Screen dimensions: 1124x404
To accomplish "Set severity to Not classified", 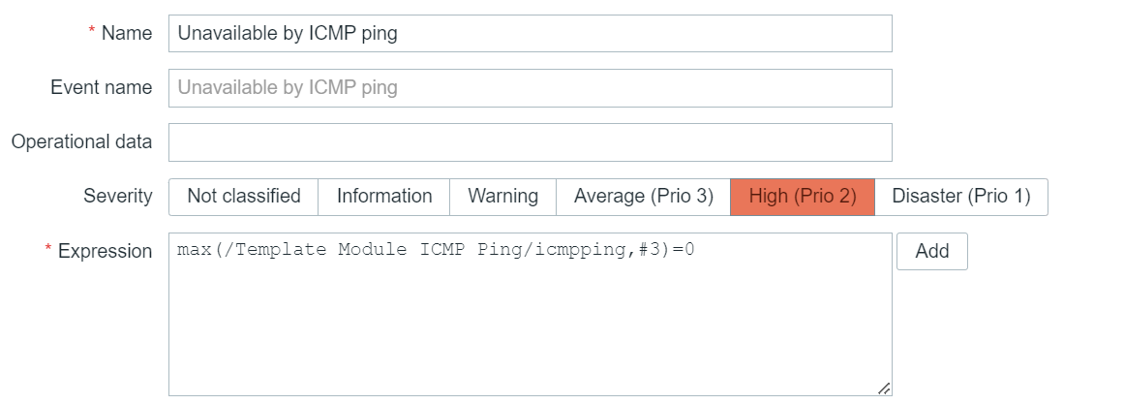I will click(244, 197).
